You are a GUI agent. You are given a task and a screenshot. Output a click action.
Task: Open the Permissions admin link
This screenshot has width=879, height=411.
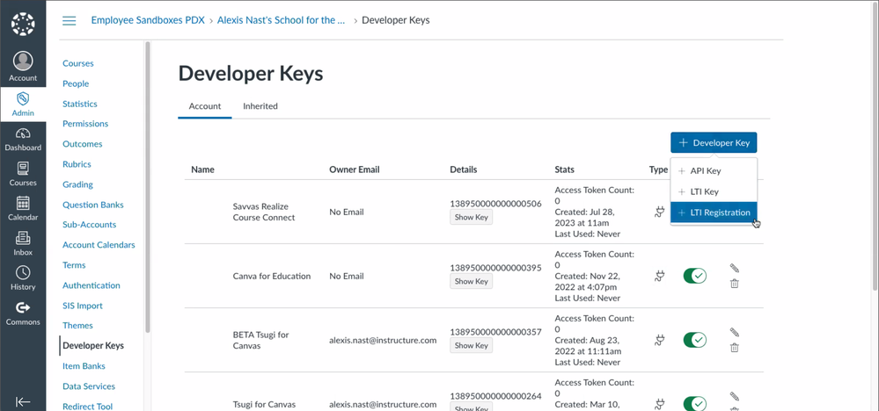[85, 124]
